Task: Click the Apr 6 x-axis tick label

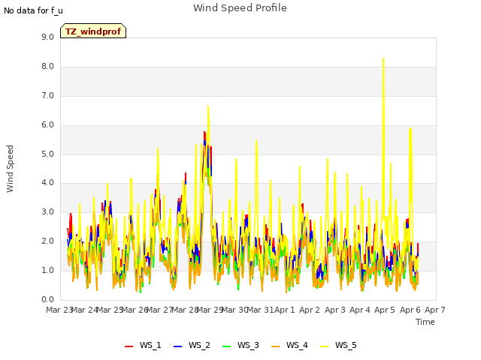Action: 410,310
